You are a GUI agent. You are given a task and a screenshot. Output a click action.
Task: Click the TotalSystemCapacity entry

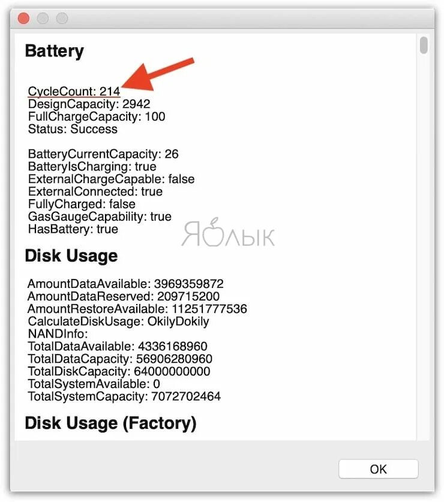124,396
